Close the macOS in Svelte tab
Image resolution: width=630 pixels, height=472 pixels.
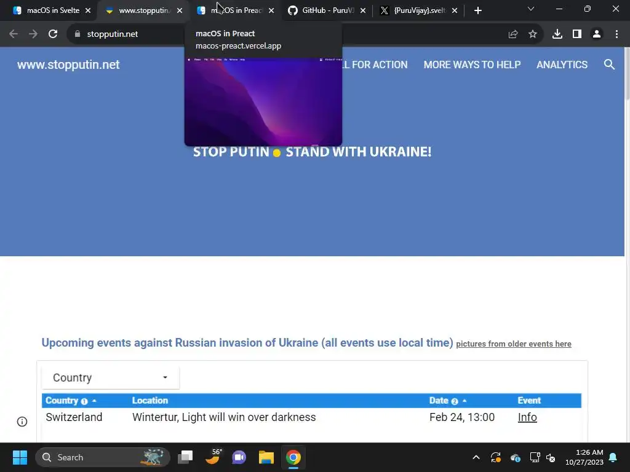[88, 11]
